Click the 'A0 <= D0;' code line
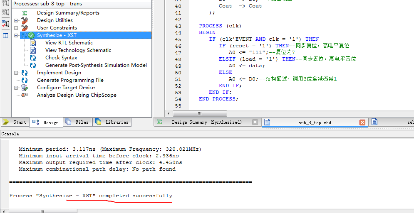414x213 pixels. (x=283, y=79)
